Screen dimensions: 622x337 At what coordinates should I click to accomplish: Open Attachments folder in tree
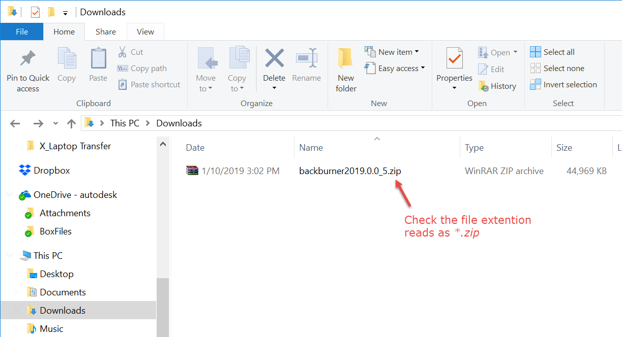pos(65,213)
